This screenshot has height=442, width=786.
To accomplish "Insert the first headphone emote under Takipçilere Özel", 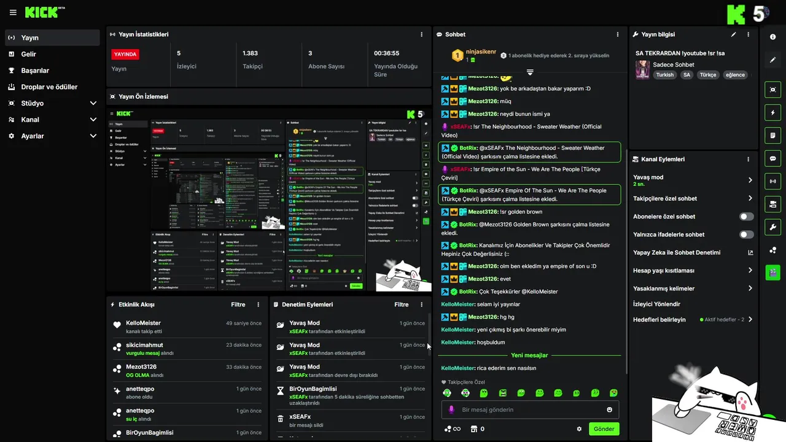I will click(x=447, y=393).
